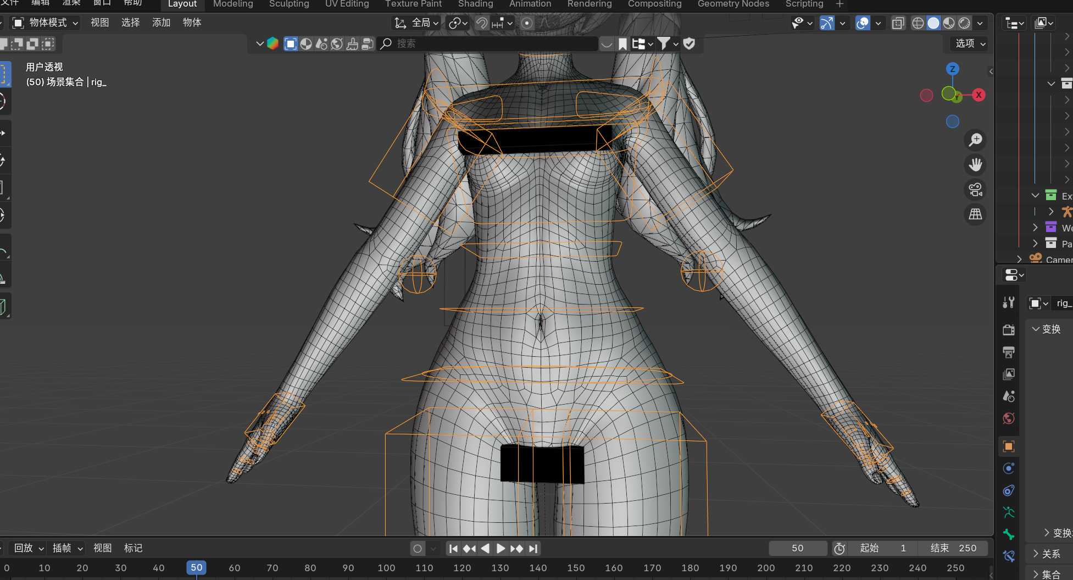
Task: Click the red X axis on the navigation gizmo
Action: 979,95
